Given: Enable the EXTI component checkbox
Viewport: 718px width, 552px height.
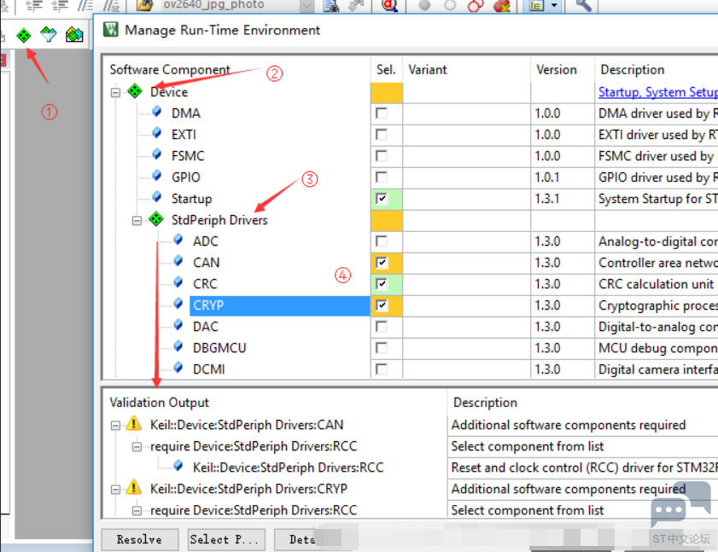Looking at the screenshot, I should [x=381, y=135].
